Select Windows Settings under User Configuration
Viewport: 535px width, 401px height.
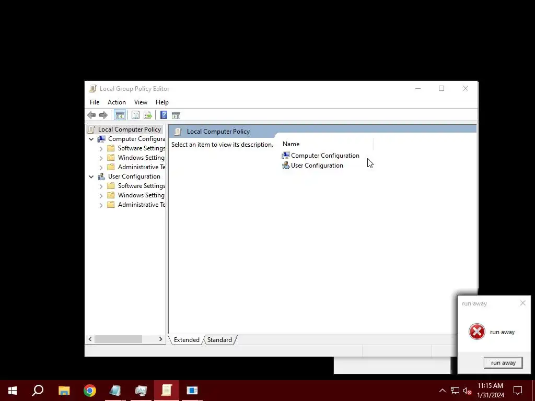click(141, 195)
